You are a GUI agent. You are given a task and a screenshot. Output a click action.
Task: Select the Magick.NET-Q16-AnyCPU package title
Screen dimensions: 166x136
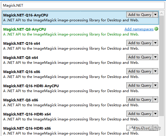(25, 15)
